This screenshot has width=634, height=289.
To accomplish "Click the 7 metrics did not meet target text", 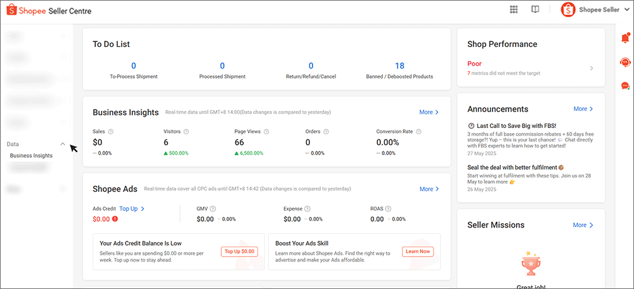I will pos(504,74).
